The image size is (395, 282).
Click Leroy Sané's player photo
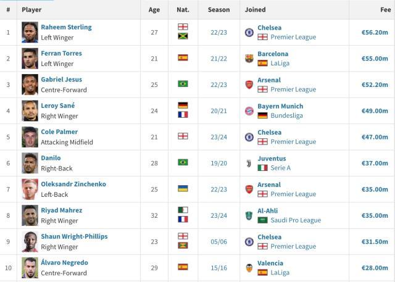pyautogui.click(x=30, y=110)
